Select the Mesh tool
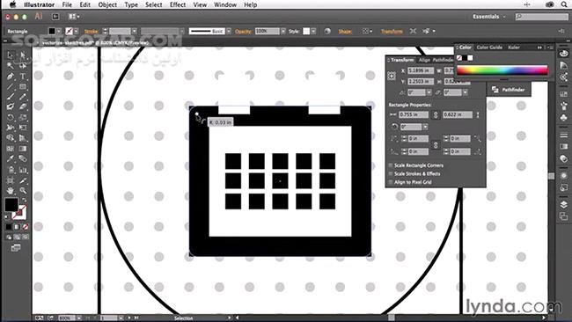The image size is (572, 322). tap(11, 149)
